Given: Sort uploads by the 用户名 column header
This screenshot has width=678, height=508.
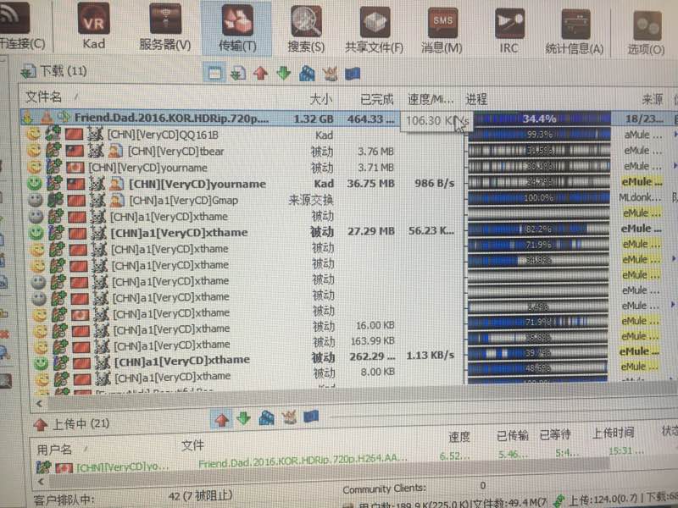Looking at the screenshot, I should (54, 450).
